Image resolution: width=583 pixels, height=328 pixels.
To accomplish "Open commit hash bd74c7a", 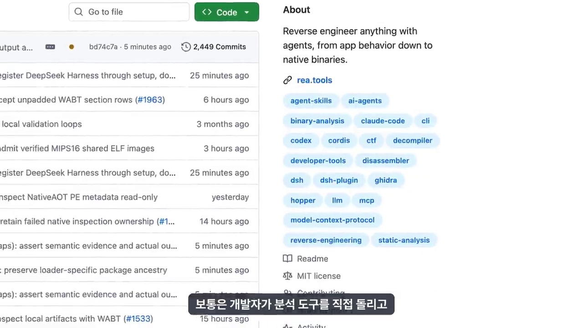I will point(103,47).
